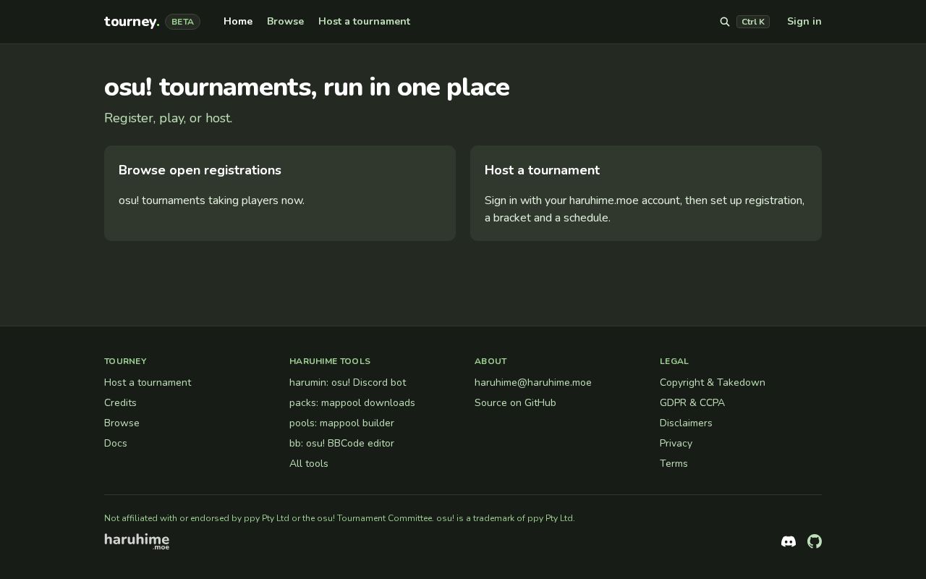
Task: Open harumin: osu! Discord bot link
Action: coord(347,382)
